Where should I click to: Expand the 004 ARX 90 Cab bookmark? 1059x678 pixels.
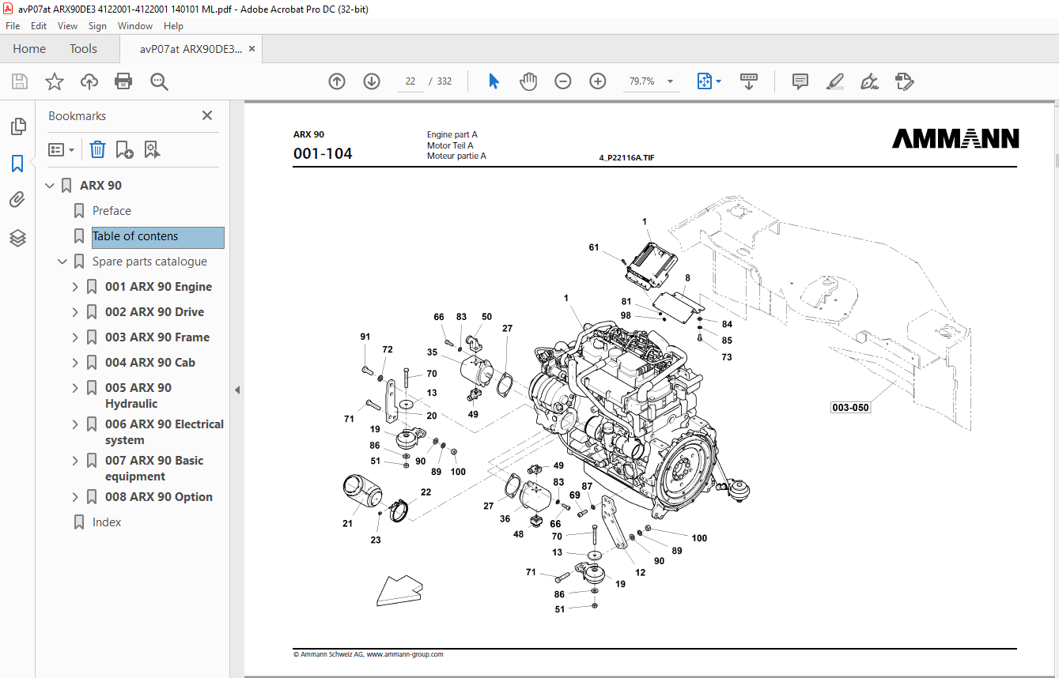click(76, 363)
